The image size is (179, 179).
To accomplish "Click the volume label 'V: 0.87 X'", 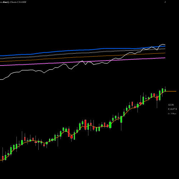I will click(x=172, y=109).
